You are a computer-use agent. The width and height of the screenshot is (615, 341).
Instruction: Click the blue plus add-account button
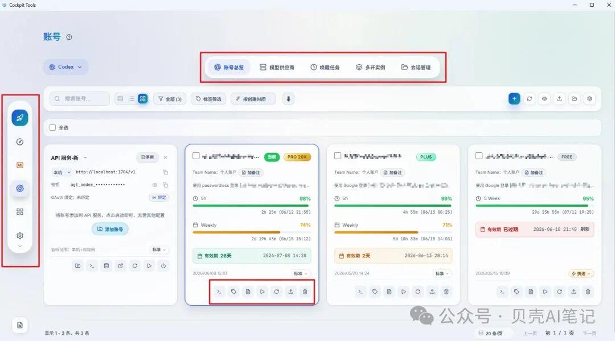tap(514, 99)
